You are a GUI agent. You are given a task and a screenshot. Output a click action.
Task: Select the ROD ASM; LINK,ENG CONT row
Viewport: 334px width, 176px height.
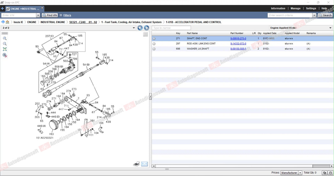click(x=243, y=43)
